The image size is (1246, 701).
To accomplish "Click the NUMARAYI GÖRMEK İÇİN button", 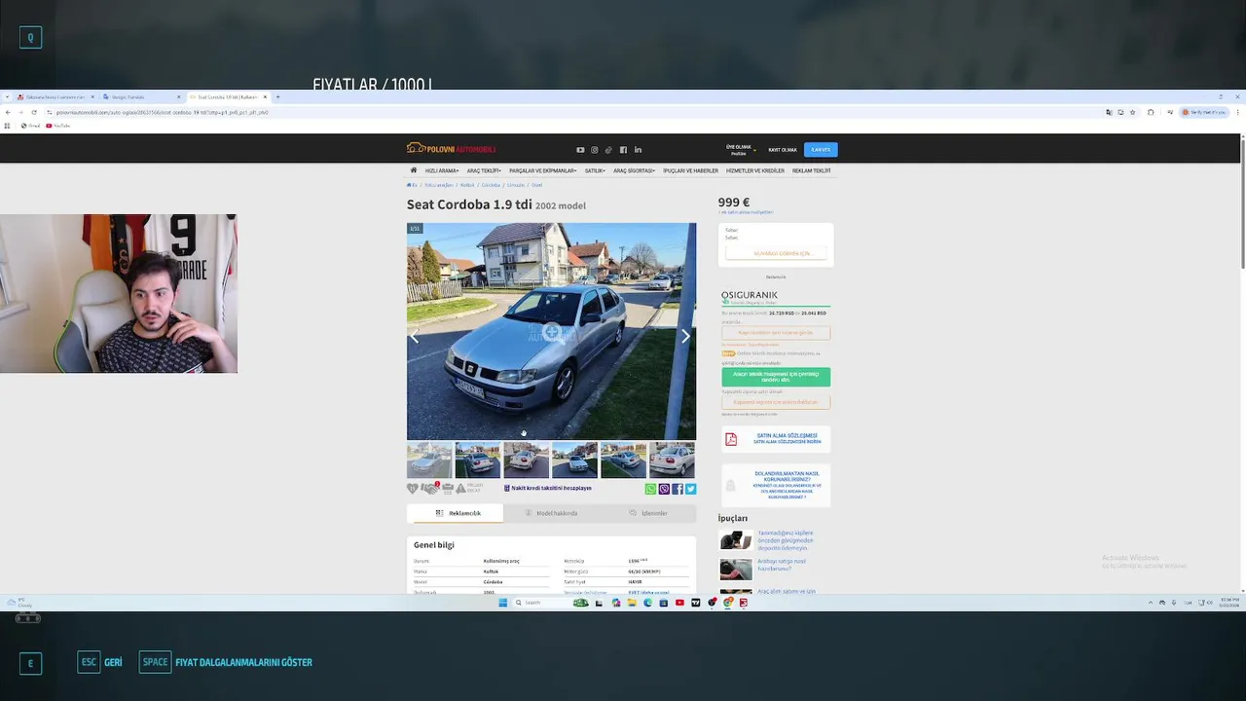I will [776, 253].
